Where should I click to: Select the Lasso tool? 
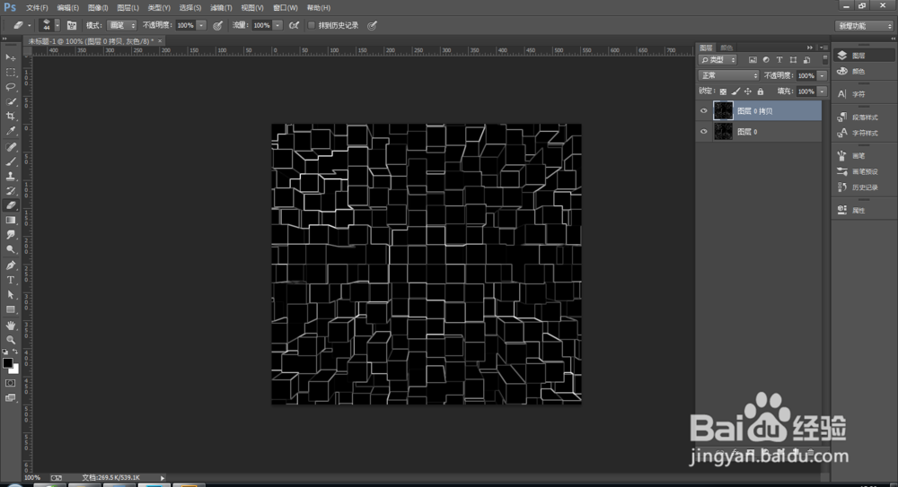pos(10,87)
